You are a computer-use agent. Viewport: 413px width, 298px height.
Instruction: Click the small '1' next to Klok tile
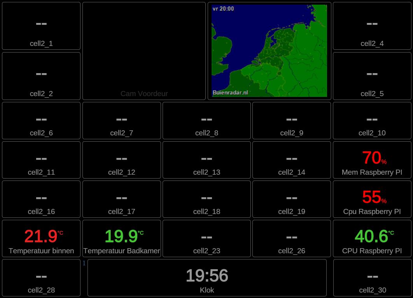84,263
